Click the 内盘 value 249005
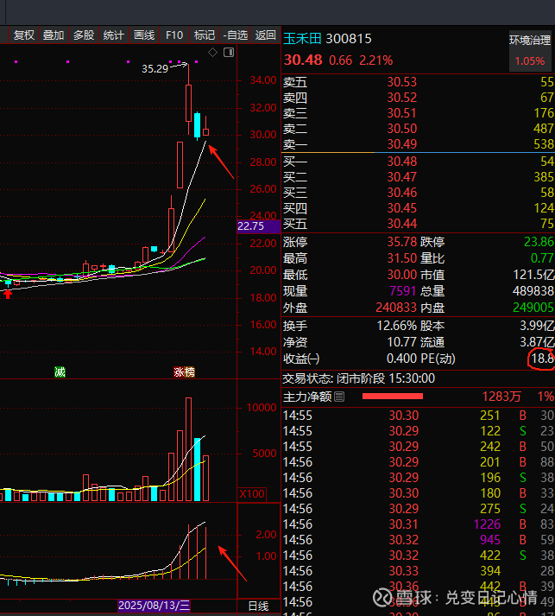 tap(533, 308)
